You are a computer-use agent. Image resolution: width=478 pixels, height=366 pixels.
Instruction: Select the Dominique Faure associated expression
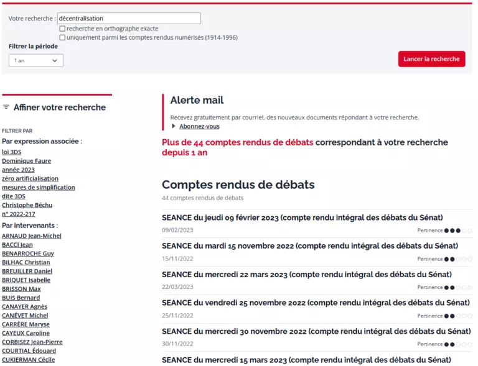point(26,160)
